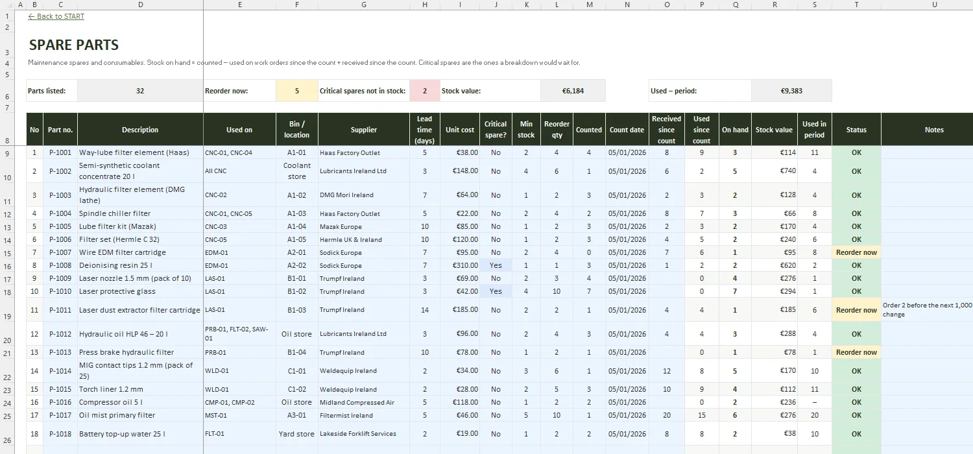Select row 19 header

point(7,310)
